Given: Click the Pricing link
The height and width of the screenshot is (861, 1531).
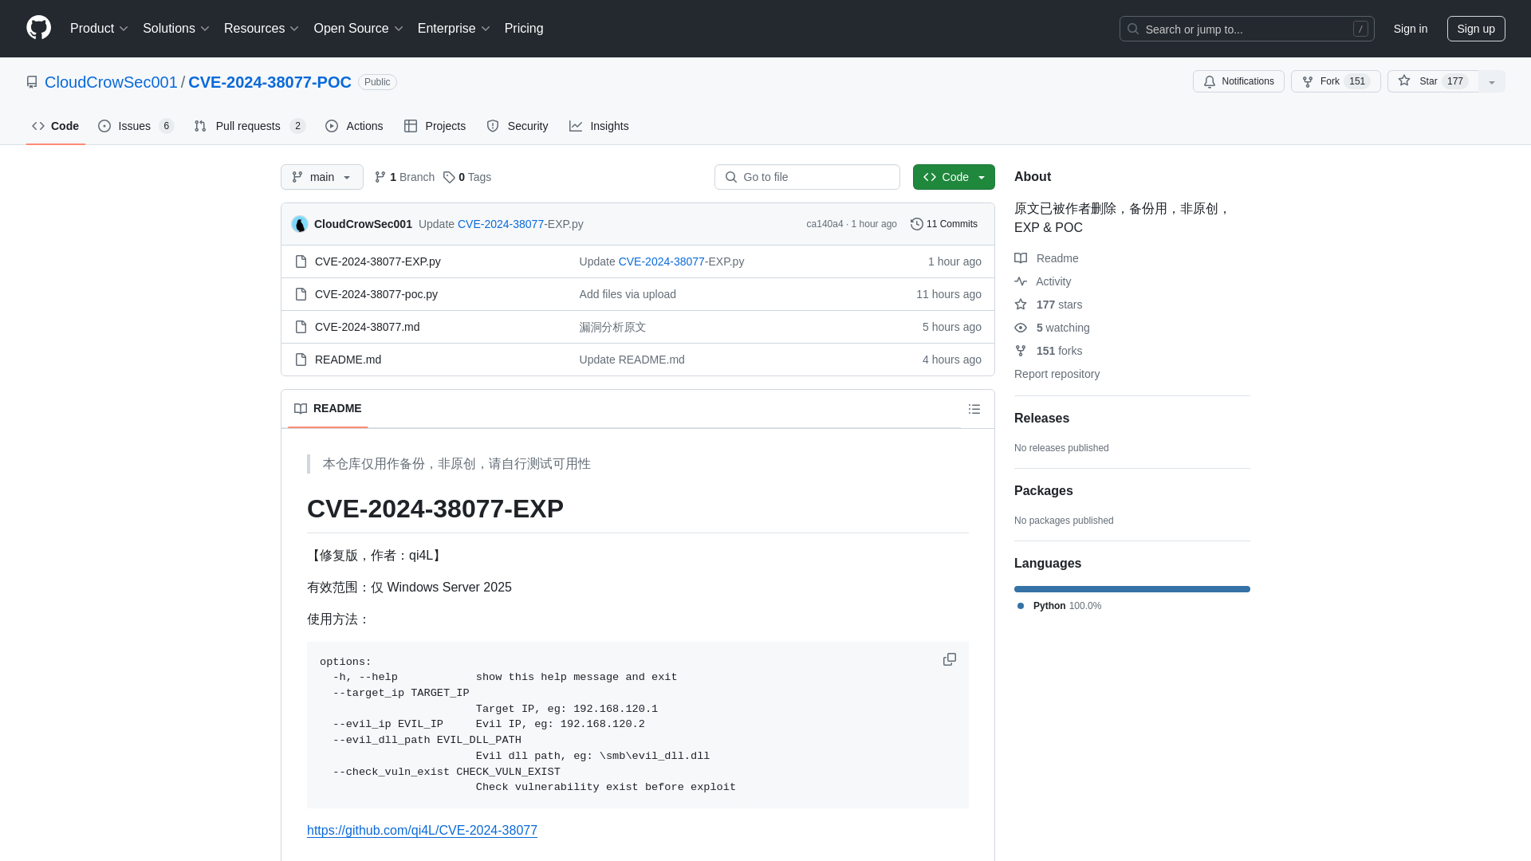Looking at the screenshot, I should [524, 28].
